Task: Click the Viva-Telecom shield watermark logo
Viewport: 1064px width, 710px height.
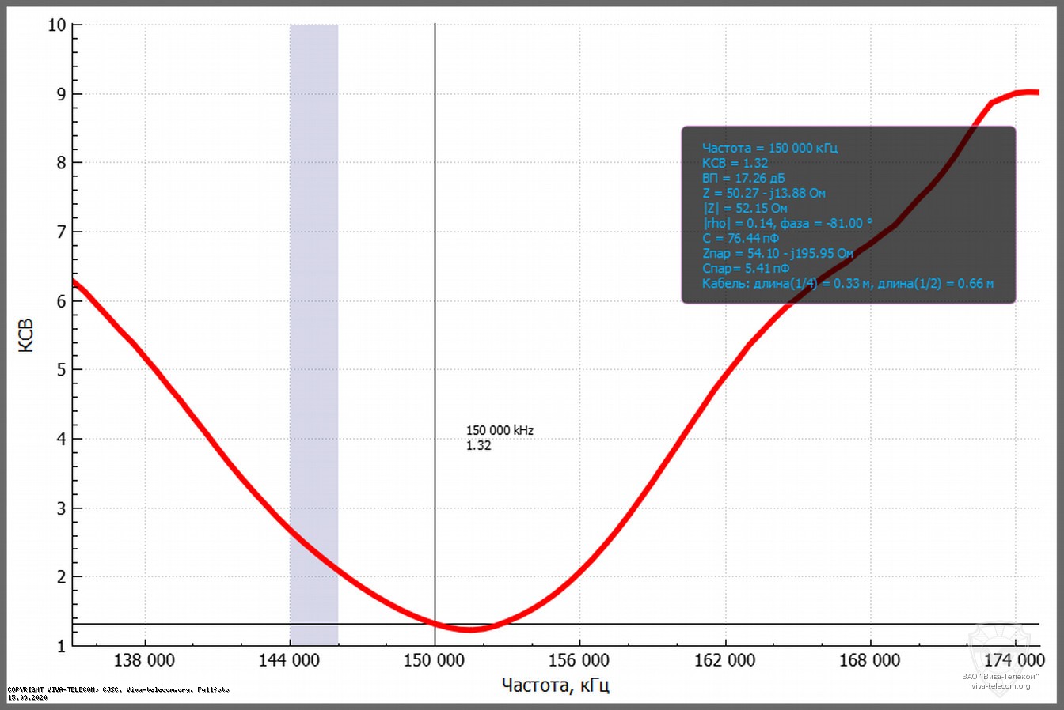Action: pyautogui.click(x=999, y=648)
